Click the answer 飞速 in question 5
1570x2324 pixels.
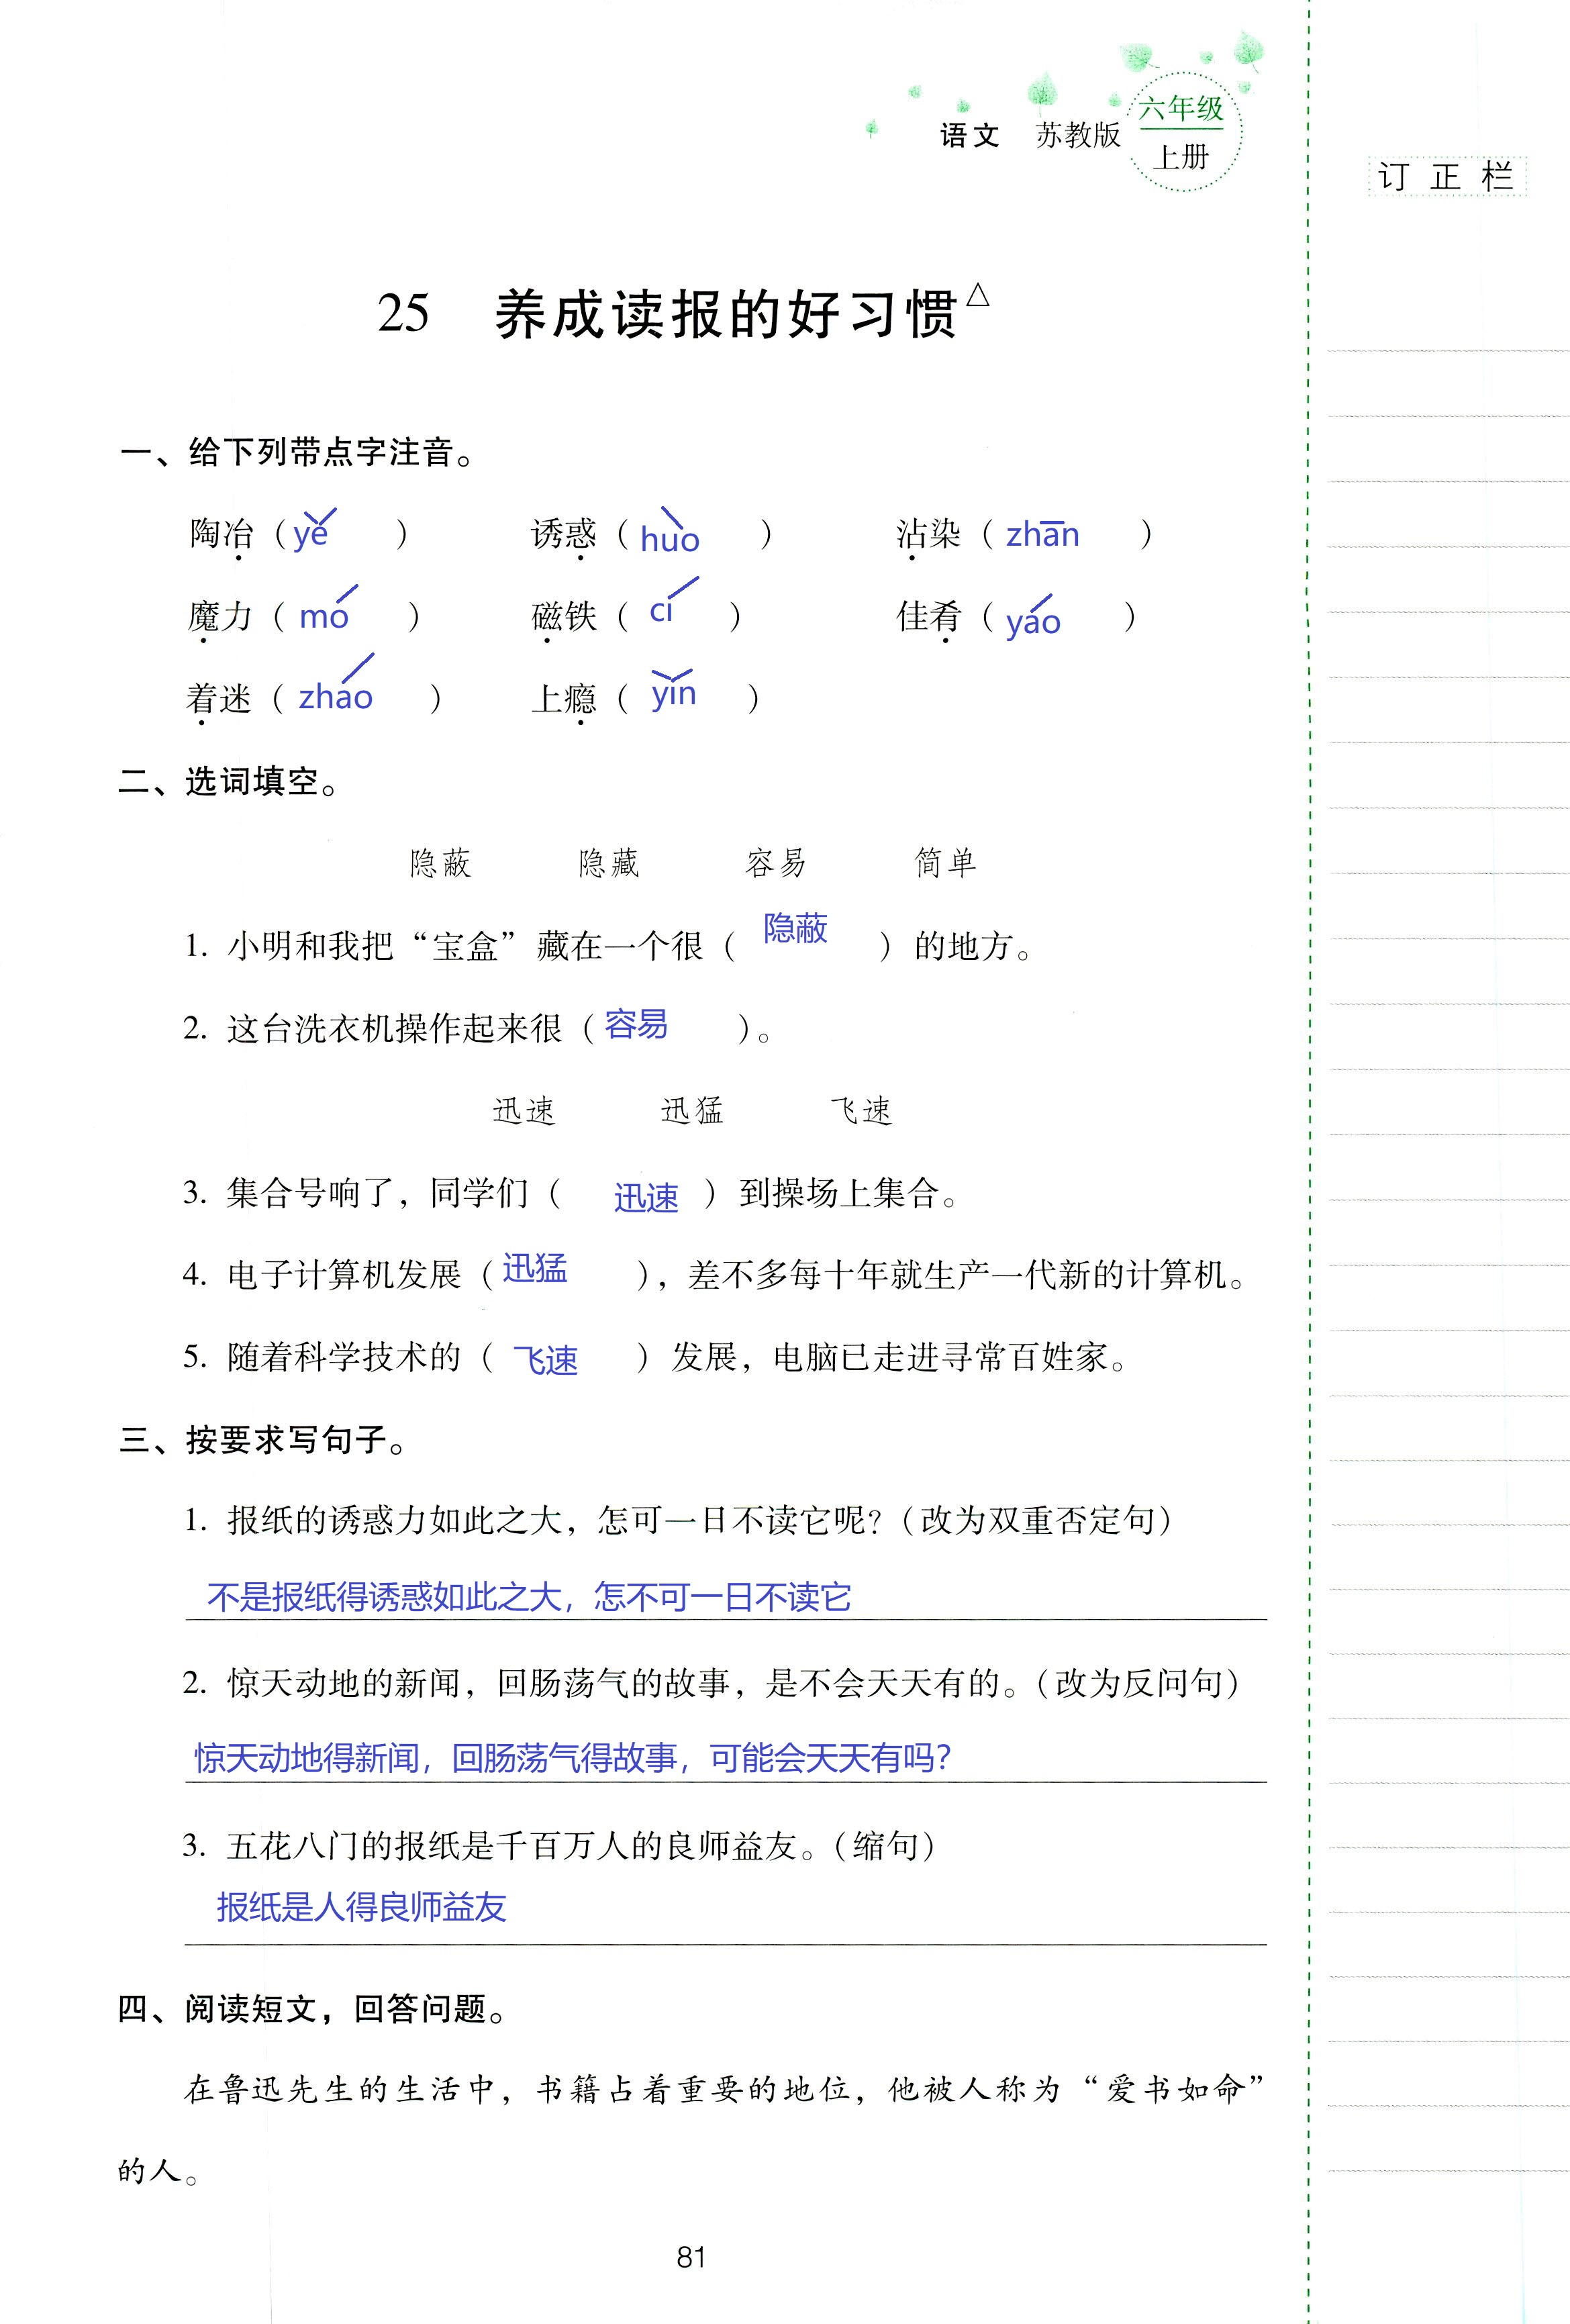546,1360
